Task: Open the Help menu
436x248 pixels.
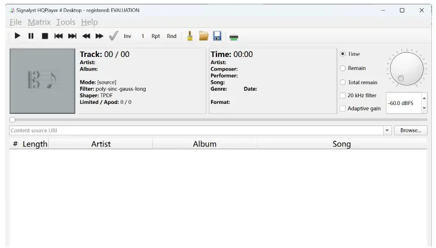Action: (x=89, y=22)
